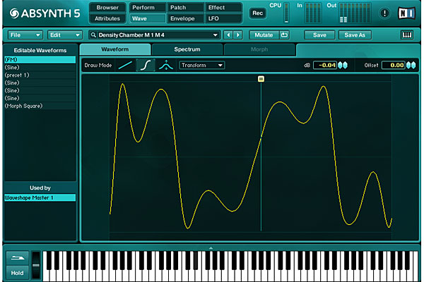Click the mutate retry icon

pos(284,35)
